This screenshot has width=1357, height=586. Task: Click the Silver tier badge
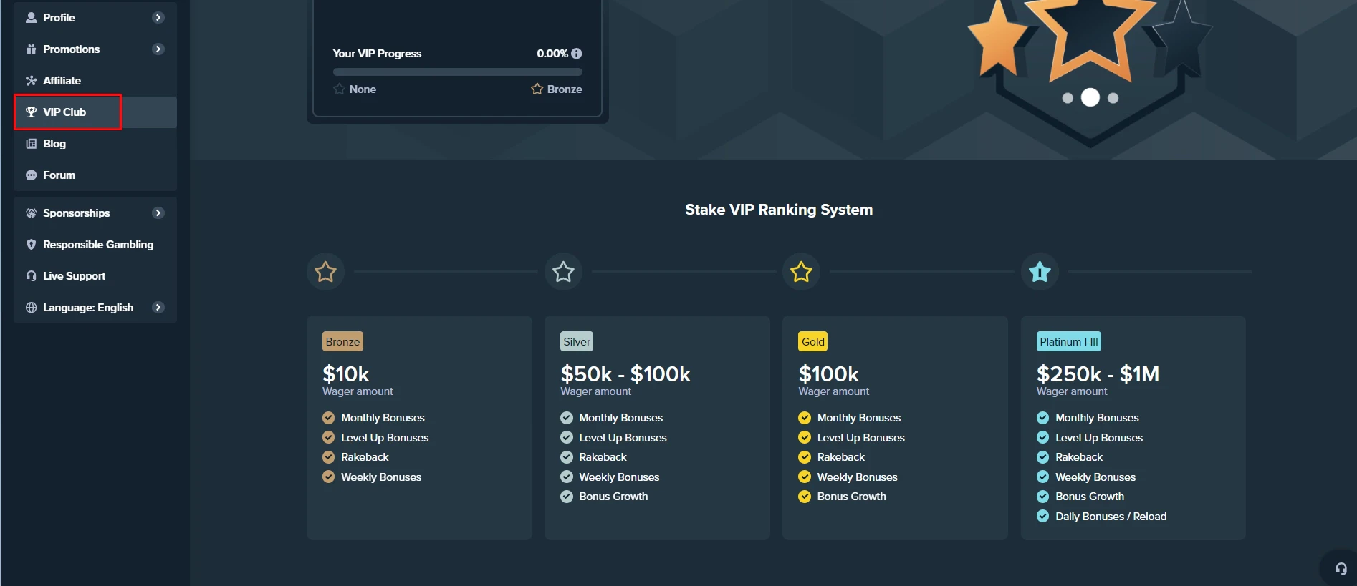coord(577,341)
